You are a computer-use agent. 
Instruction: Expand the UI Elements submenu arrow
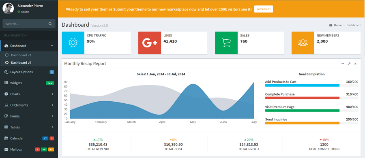(x=52, y=105)
